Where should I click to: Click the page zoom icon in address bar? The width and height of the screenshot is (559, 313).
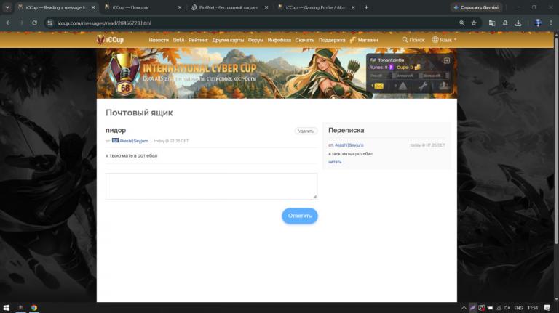click(x=461, y=23)
